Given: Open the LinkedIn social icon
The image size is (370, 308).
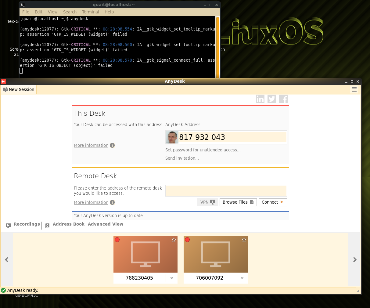Looking at the screenshot, I should pos(260,99).
